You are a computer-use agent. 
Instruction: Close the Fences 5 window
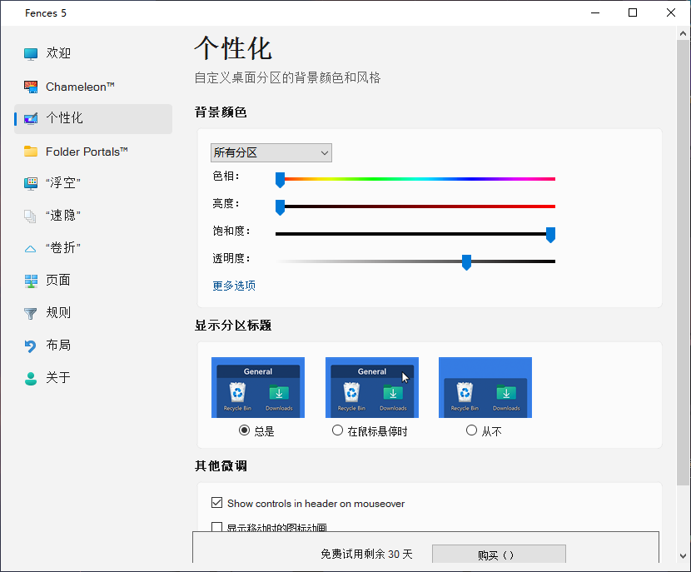[x=671, y=12]
